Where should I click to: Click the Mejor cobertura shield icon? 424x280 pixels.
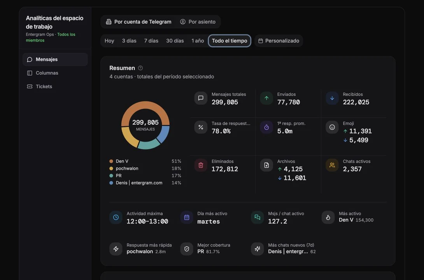point(187,249)
